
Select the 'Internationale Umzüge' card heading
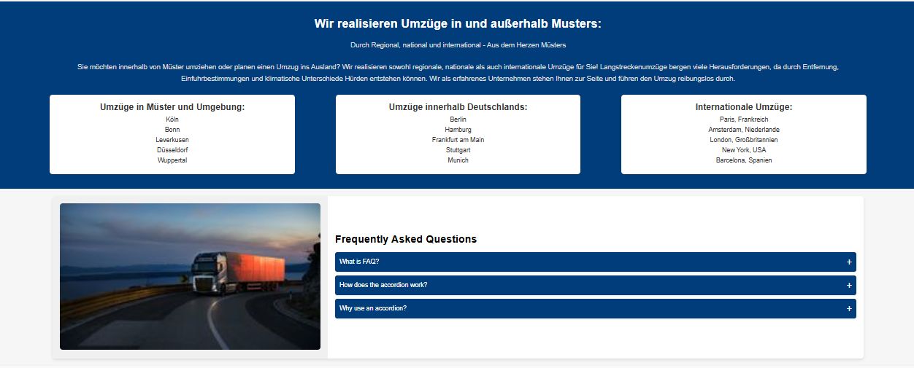click(743, 107)
